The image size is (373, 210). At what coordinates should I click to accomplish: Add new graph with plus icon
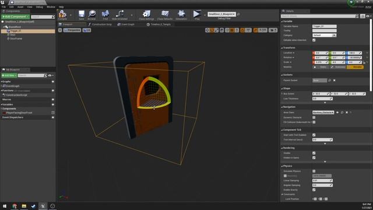[53, 82]
